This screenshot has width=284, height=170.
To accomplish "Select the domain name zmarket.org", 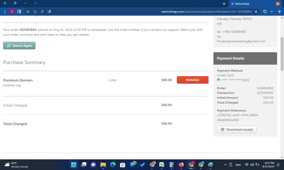I will pyautogui.click(x=12, y=85).
